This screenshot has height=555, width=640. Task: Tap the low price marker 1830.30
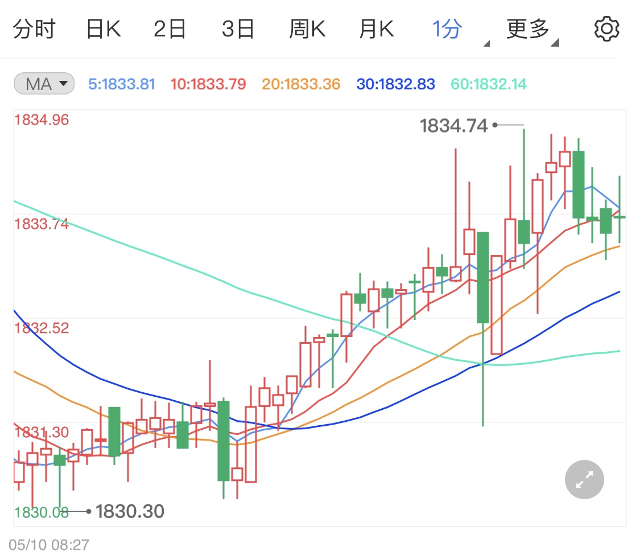(130, 511)
